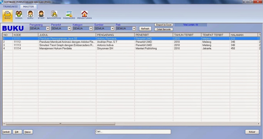Click the Cetak Barcode button
This screenshot has height=139, width=263.
[163, 29]
